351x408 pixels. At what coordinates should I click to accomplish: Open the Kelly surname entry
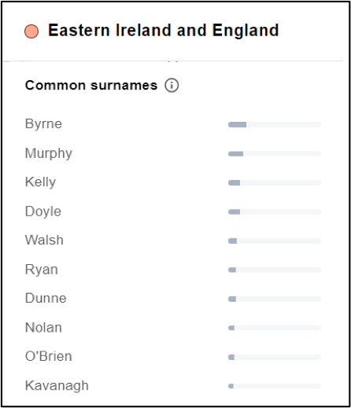40,182
